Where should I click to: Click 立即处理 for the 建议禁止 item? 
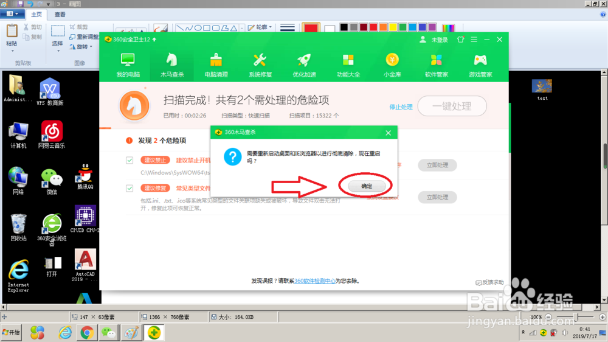(x=437, y=166)
